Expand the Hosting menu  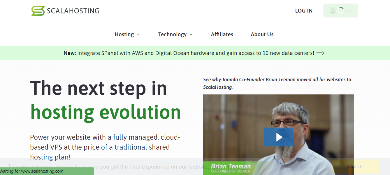(x=127, y=34)
